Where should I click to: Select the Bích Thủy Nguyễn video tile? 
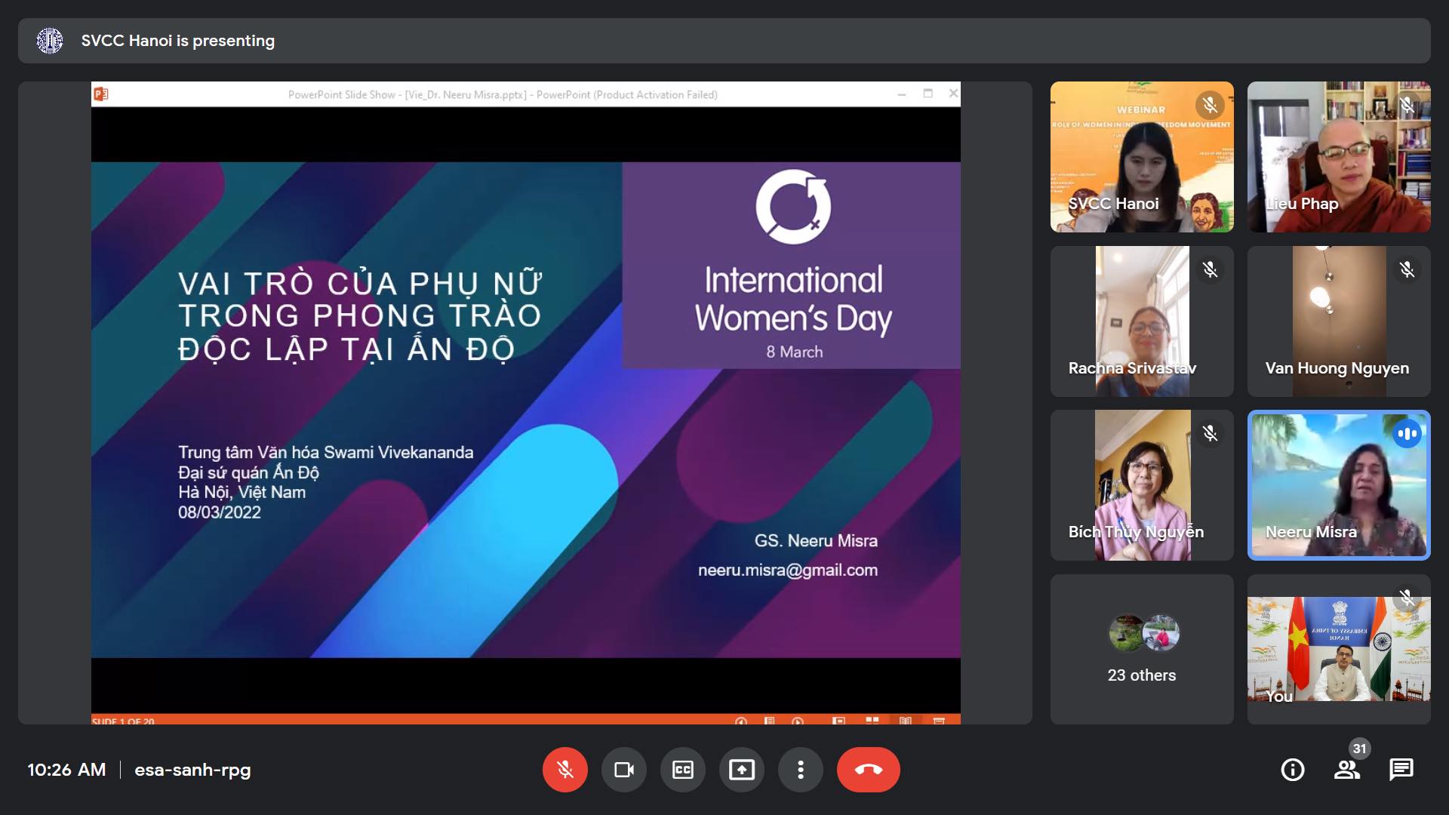click(x=1141, y=484)
